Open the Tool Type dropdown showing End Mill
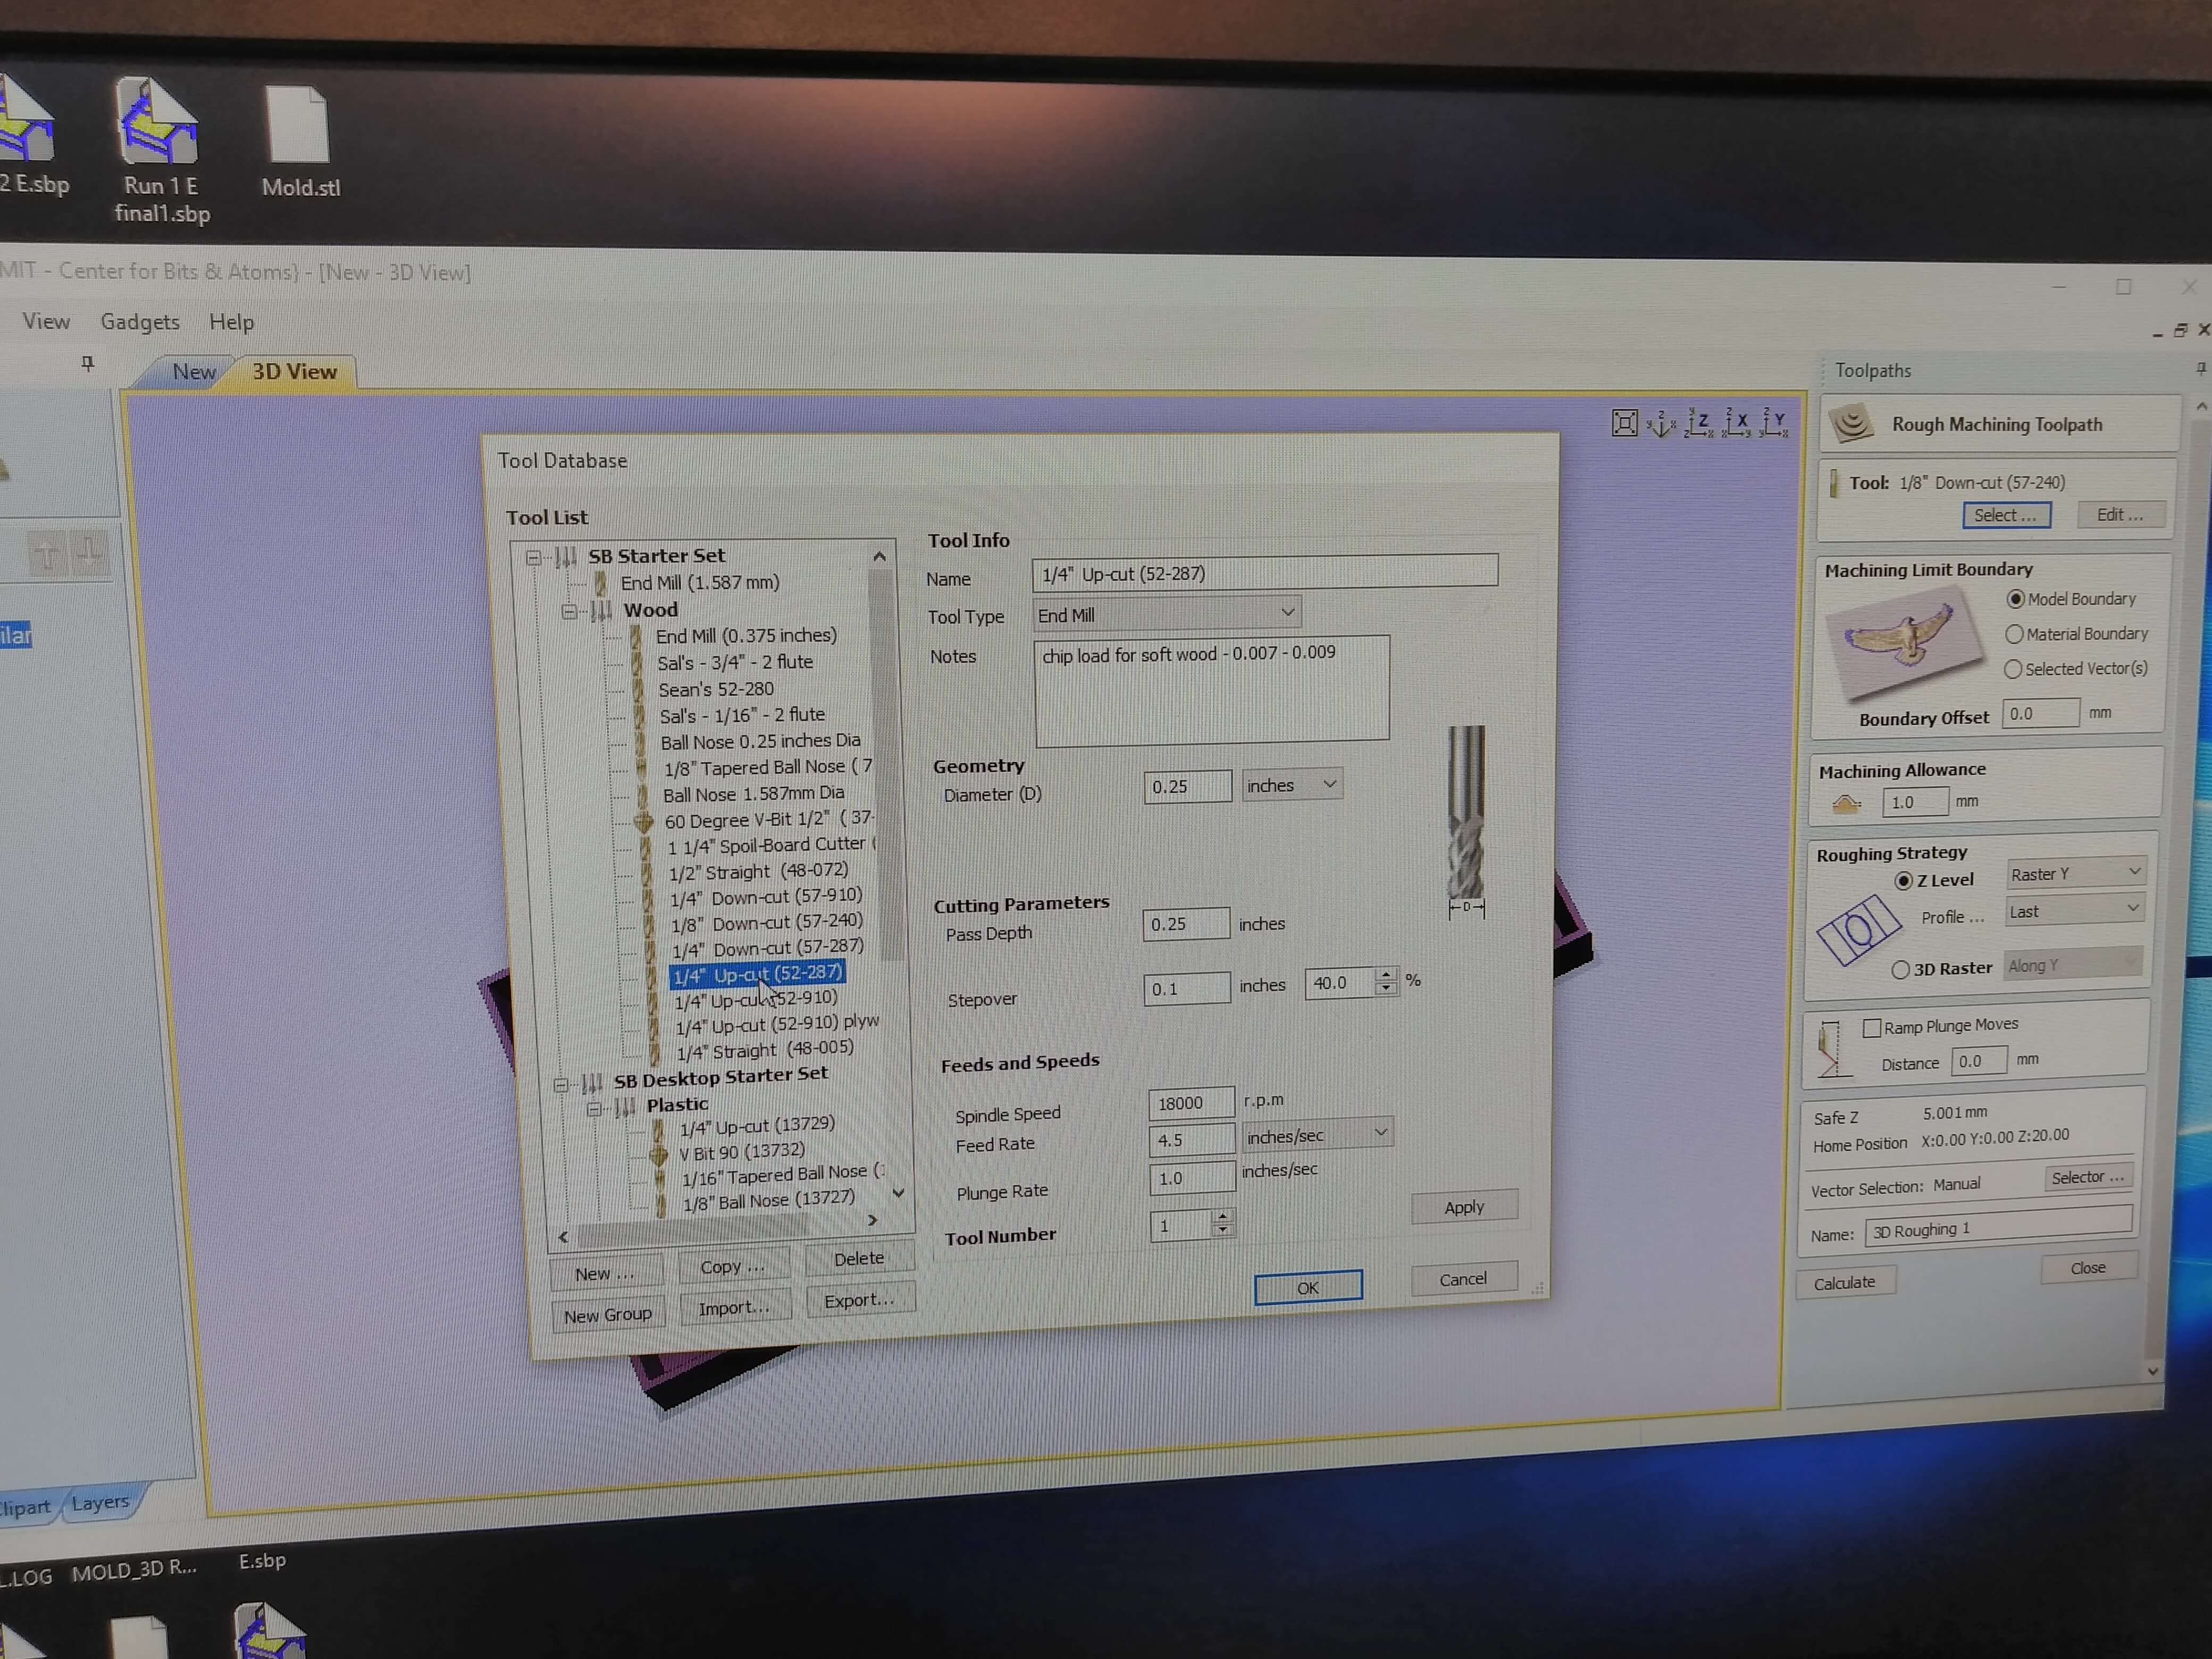 pyautogui.click(x=1166, y=614)
